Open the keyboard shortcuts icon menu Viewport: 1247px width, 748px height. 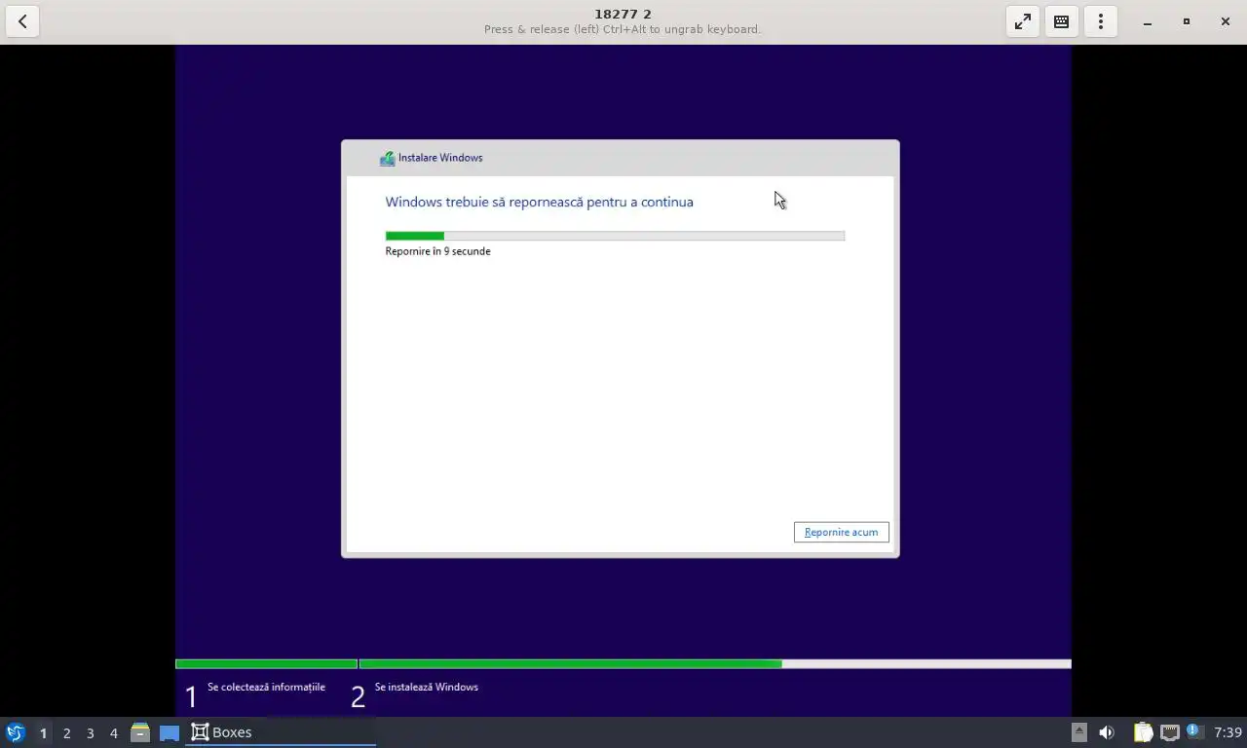click(x=1062, y=21)
